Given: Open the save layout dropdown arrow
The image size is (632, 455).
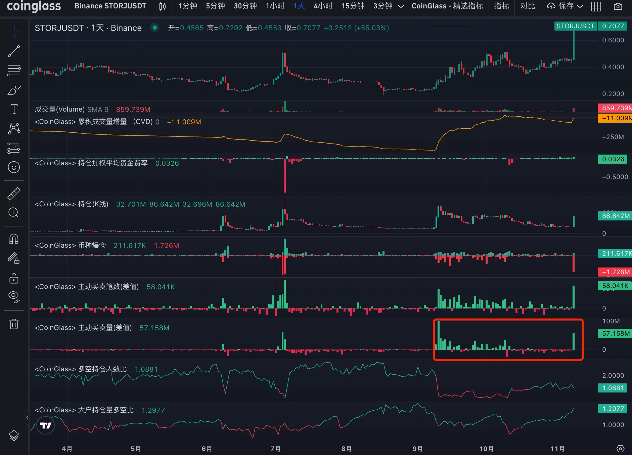Looking at the screenshot, I should [x=580, y=6].
